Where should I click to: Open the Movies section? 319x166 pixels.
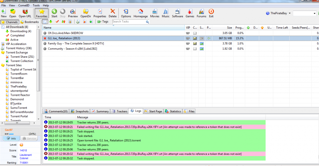click(x=155, y=13)
